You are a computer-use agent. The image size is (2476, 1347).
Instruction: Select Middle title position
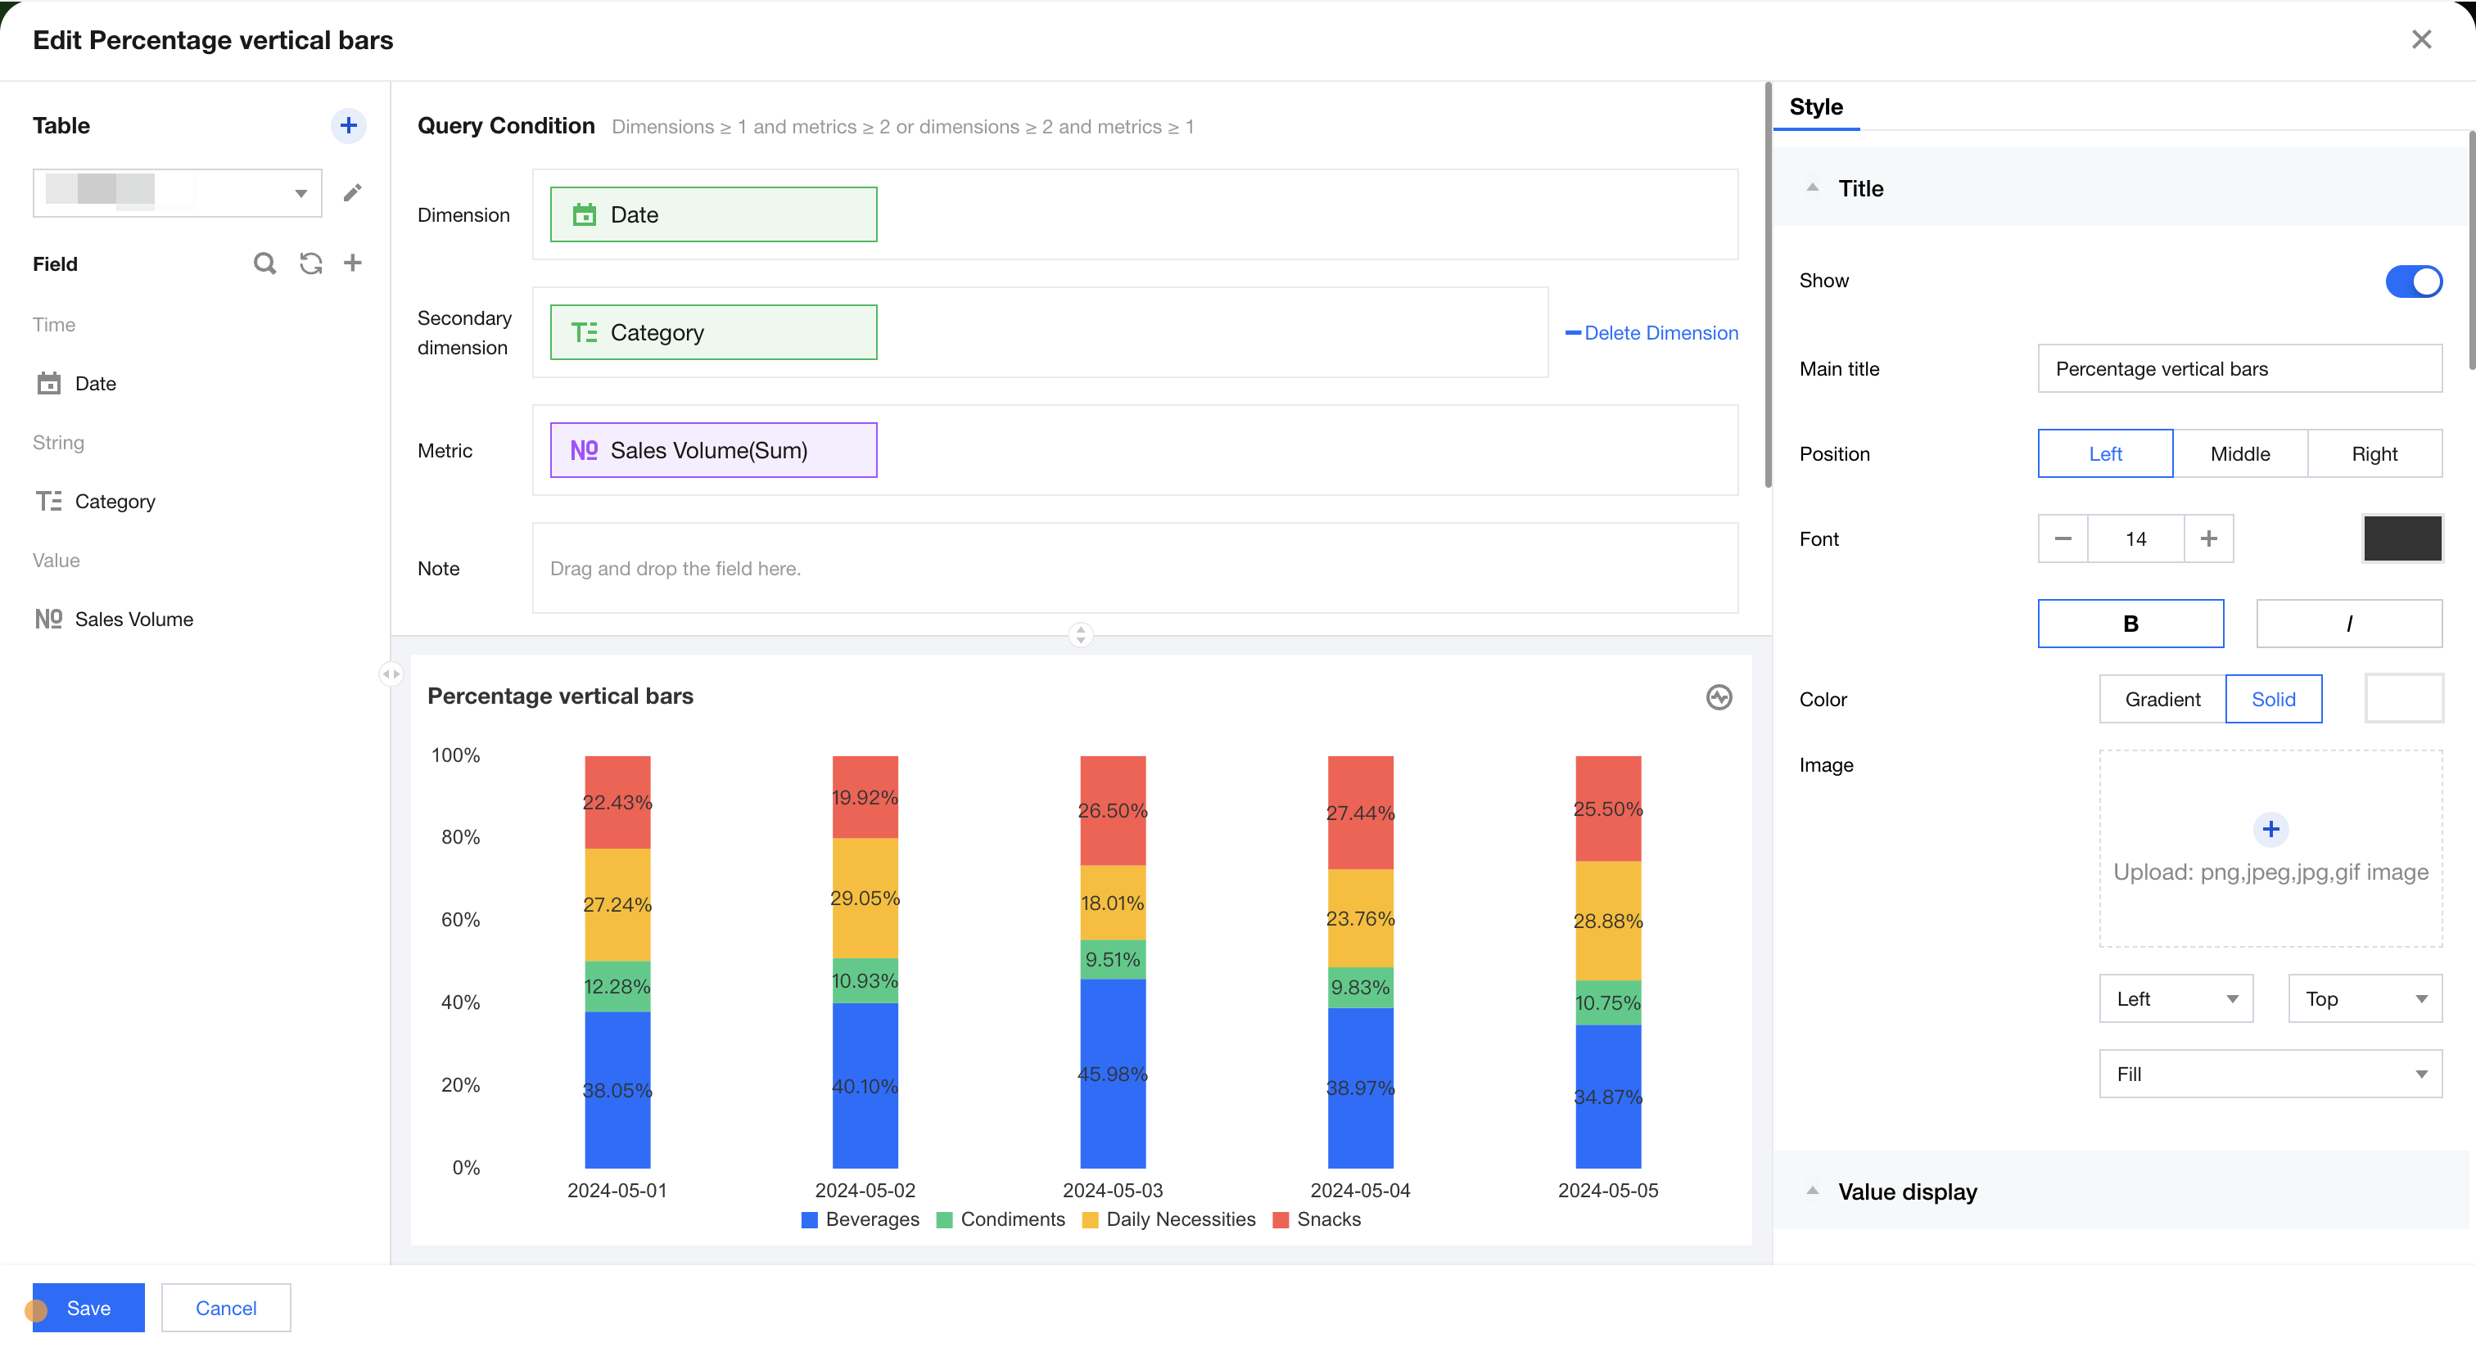click(2239, 453)
